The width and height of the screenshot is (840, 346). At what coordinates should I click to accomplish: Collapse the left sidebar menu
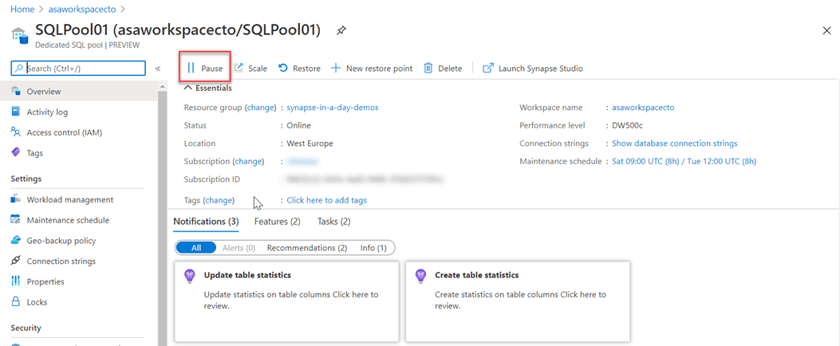(158, 69)
